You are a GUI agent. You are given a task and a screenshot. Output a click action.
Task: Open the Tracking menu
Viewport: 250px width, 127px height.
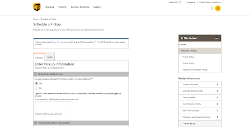(62, 7)
